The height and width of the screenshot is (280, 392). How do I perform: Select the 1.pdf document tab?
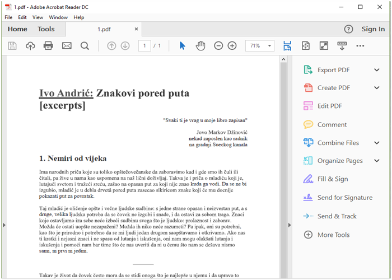104,29
